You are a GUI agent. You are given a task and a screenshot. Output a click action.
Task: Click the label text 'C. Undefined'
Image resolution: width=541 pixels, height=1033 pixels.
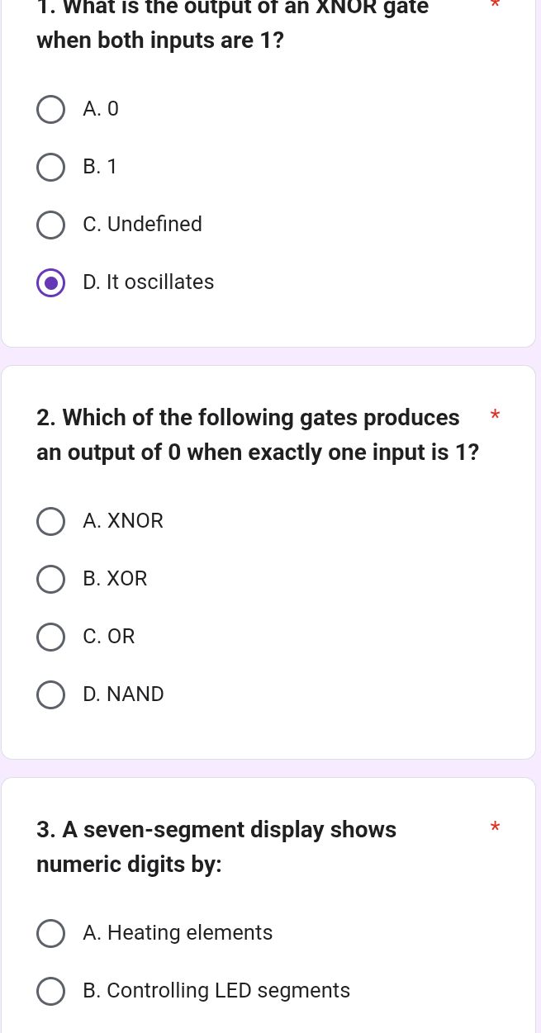coord(142,225)
